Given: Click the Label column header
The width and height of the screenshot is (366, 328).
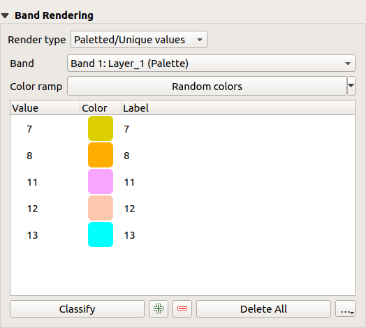Looking at the screenshot, I should [238, 108].
